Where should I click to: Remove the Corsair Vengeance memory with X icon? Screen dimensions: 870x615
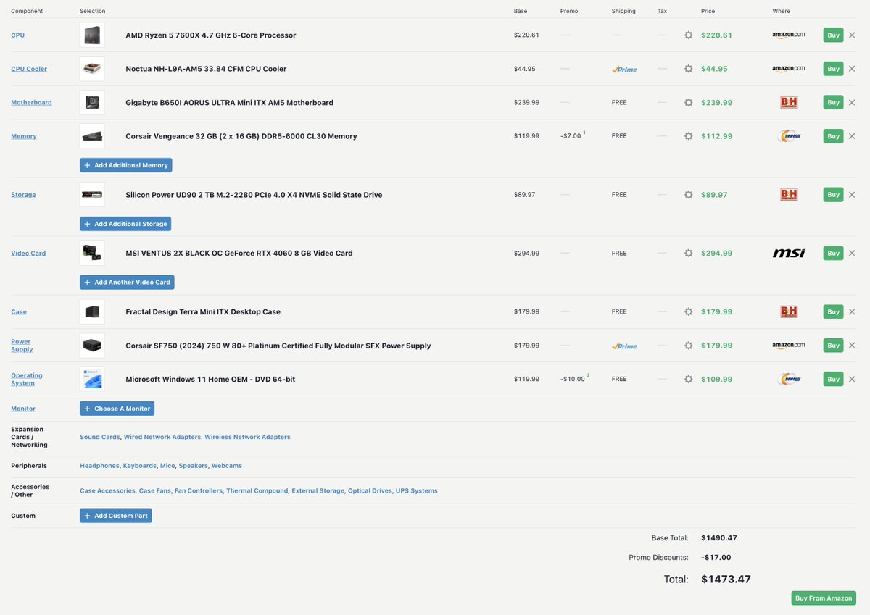tap(852, 136)
